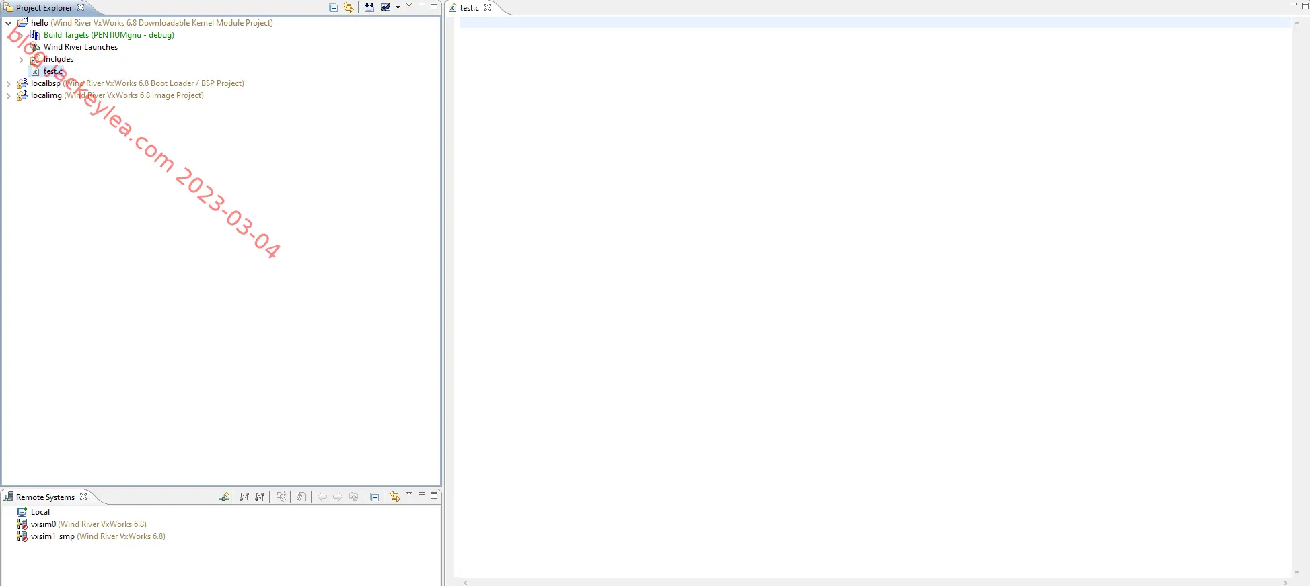Toggle Link with Editor in Remote Systems
This screenshot has height=586, width=1310.
pyautogui.click(x=395, y=497)
